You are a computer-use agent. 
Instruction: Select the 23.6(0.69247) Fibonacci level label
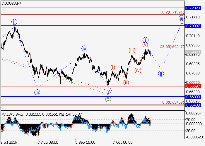172,46
